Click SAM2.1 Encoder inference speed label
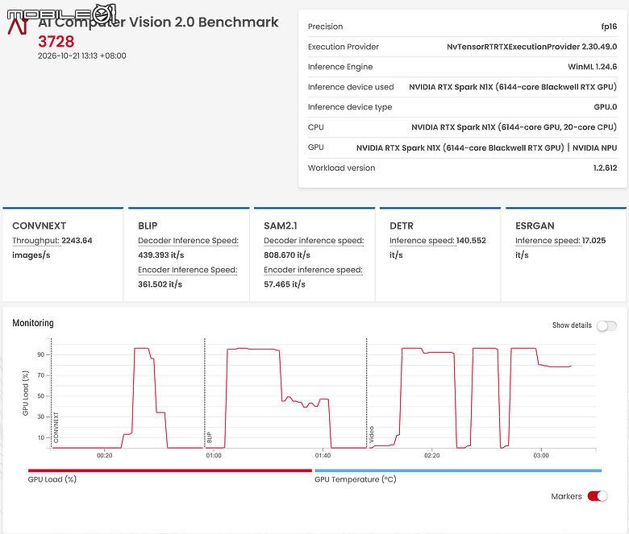 314,270
